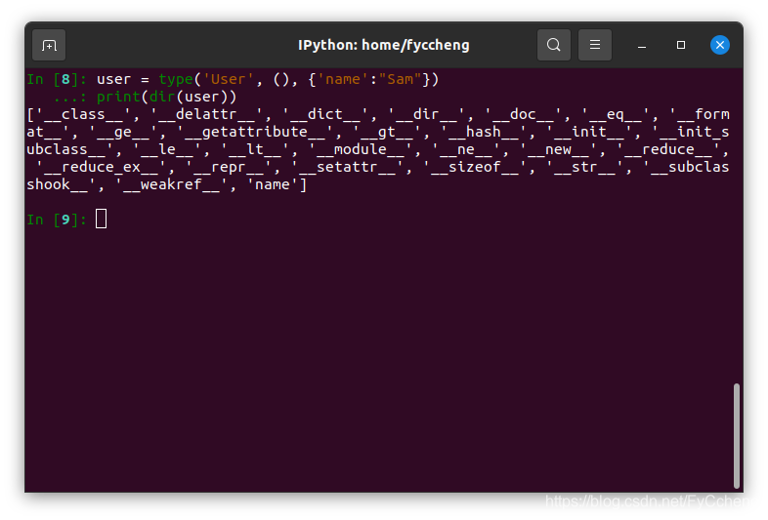768x520 pixels.
Task: Maximize the IPython terminal window
Action: [x=681, y=45]
